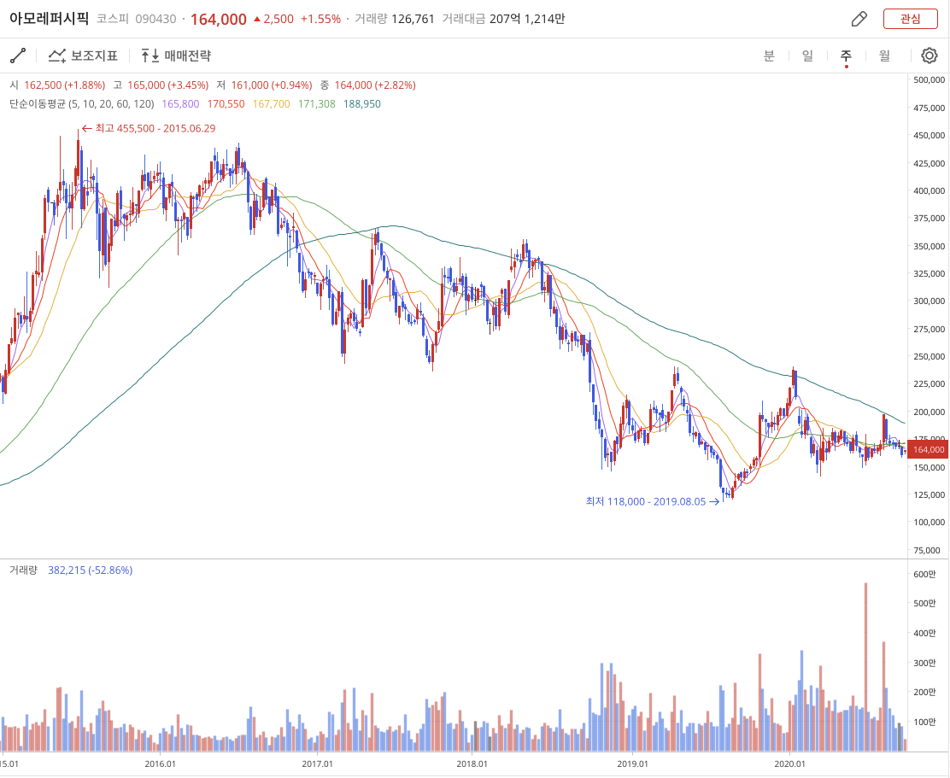Click stock code 090430

point(155,19)
